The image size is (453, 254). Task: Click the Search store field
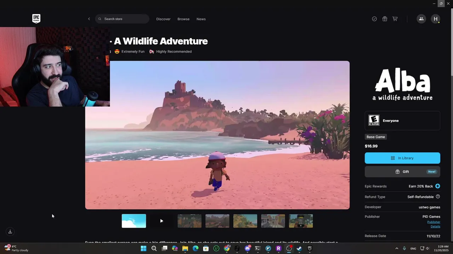(x=122, y=19)
